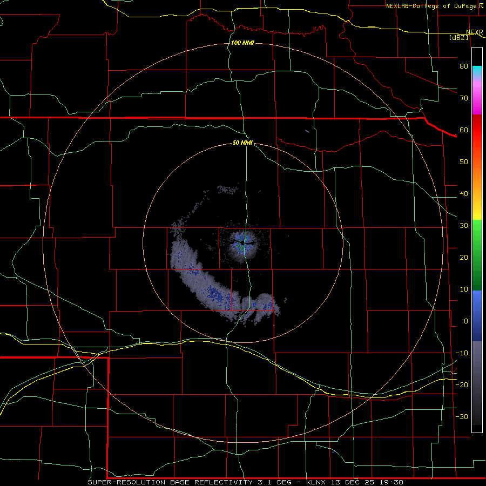The width and height of the screenshot is (486, 486).
Task: Click the 40 value on the dBZ scale
Action: pyautogui.click(x=464, y=194)
